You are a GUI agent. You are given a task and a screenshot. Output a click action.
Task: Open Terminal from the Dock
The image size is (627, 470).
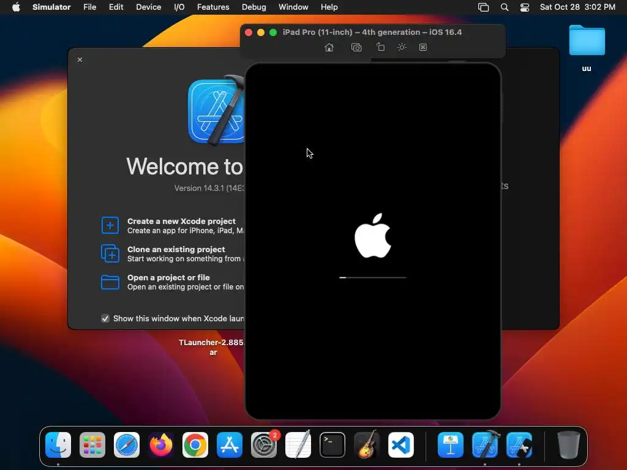point(332,445)
